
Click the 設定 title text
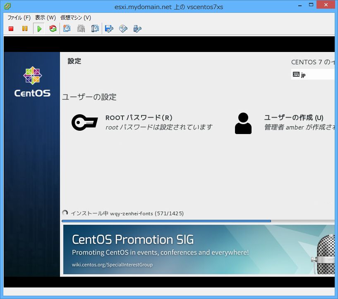(74, 61)
